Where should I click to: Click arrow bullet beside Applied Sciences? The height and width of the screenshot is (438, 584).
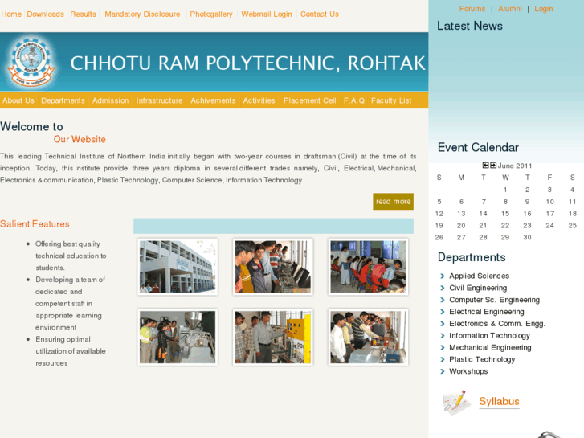pyautogui.click(x=443, y=276)
